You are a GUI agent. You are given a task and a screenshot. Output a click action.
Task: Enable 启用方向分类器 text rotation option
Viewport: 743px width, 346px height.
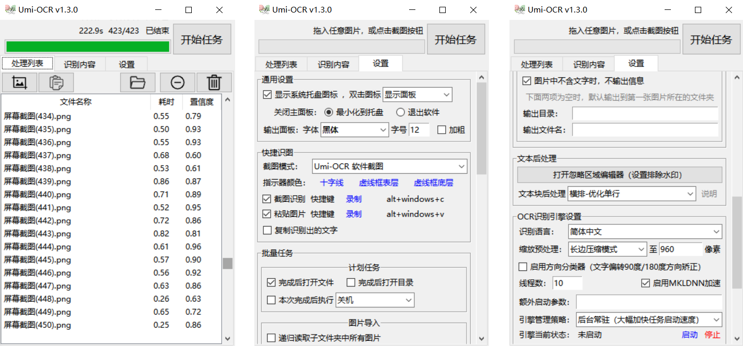click(523, 267)
